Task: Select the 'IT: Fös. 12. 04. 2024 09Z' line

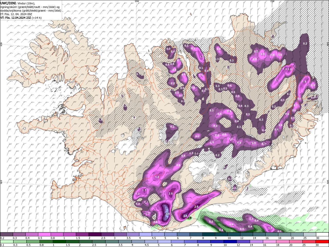Action: pos(16,14)
